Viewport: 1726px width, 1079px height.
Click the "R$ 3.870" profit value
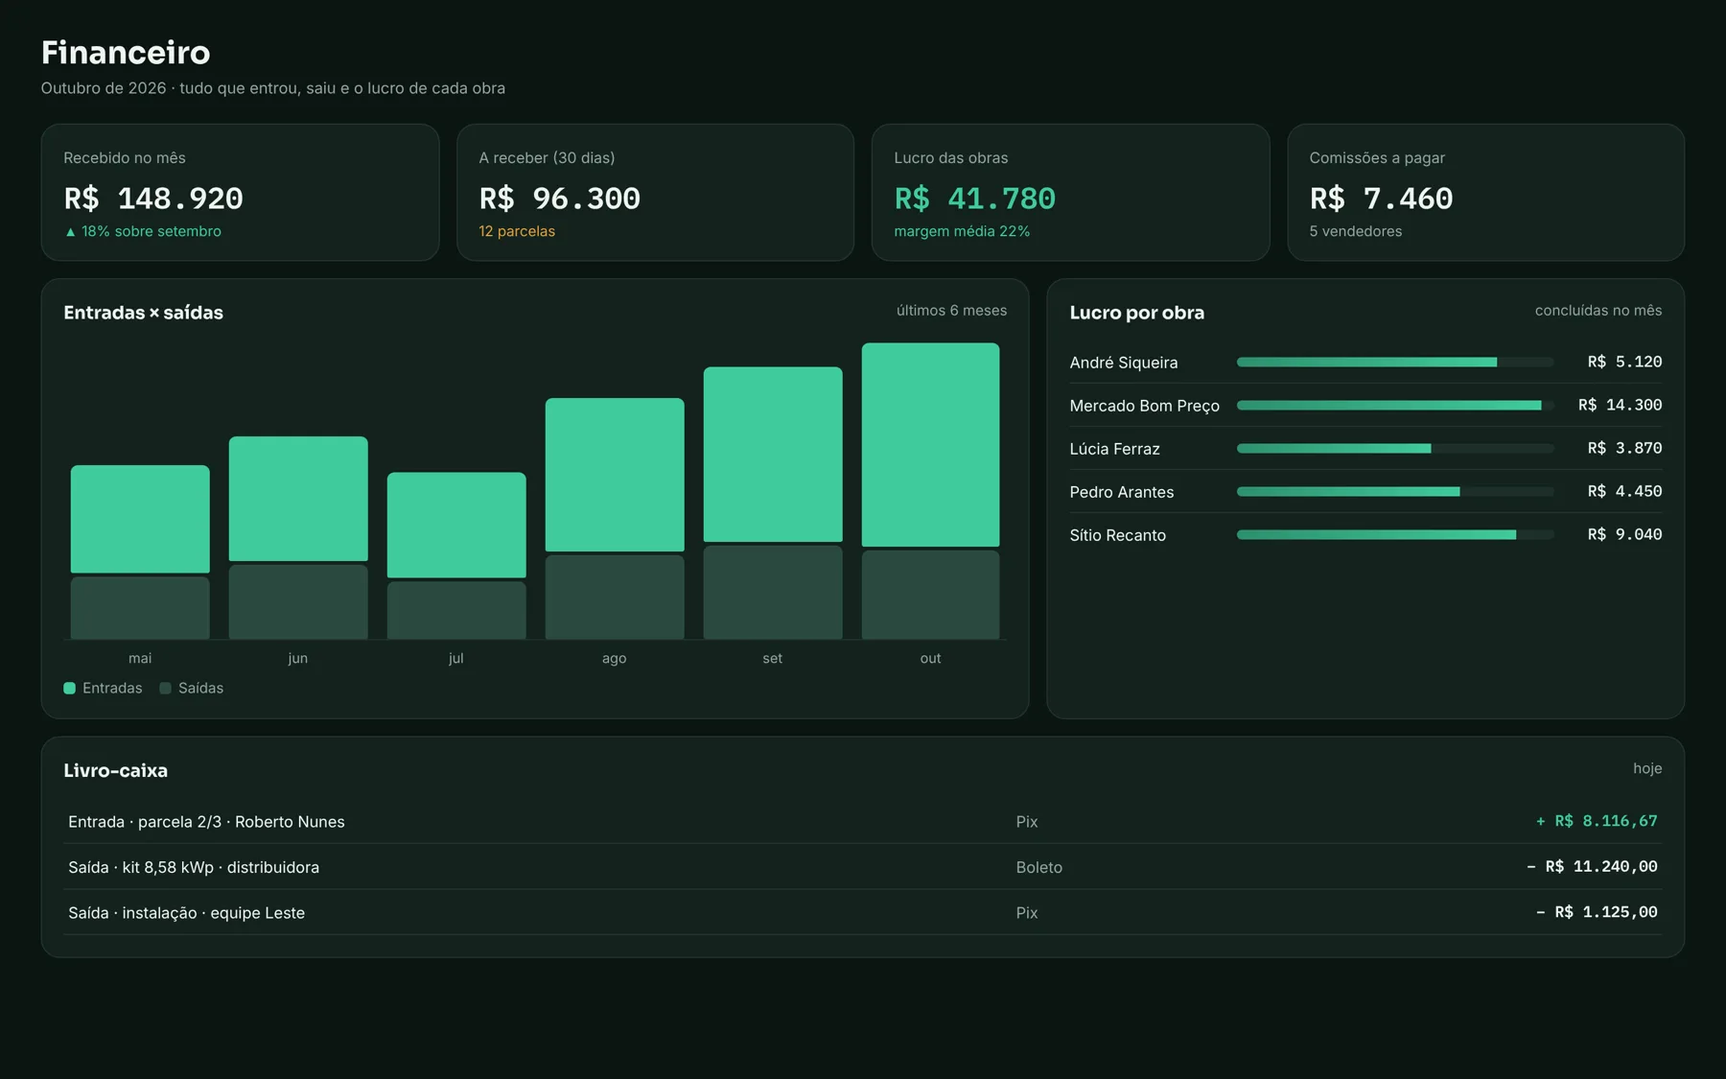1624,448
